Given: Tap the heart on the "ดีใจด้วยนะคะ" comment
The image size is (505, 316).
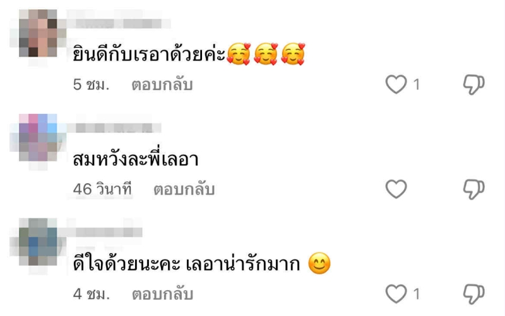Looking at the screenshot, I should [x=396, y=293].
